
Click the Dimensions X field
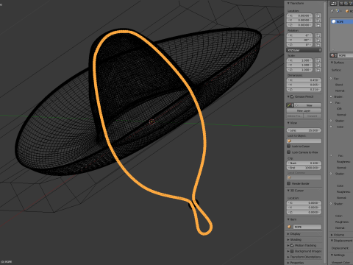point(304,80)
